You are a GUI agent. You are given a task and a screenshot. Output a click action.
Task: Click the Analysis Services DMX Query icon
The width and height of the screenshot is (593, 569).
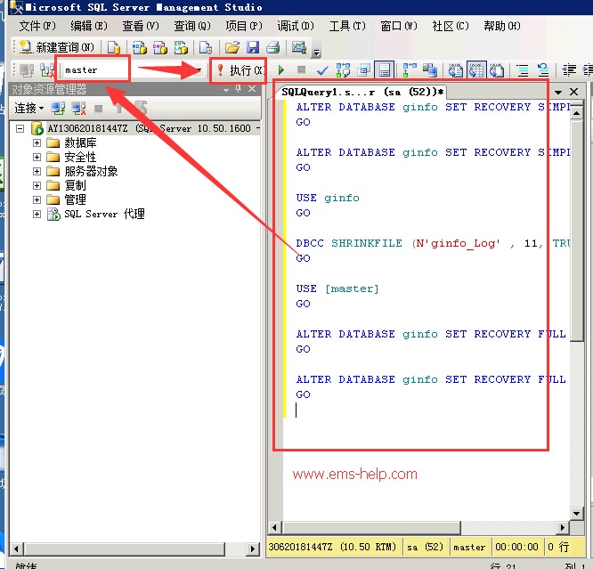[159, 48]
